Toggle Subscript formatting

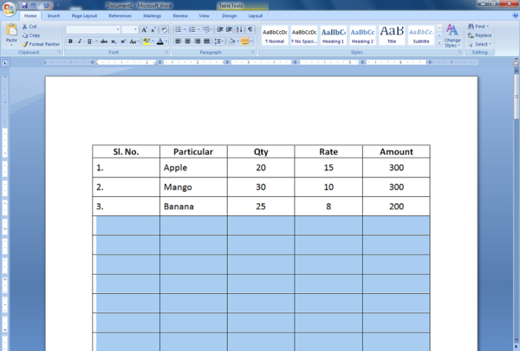pyautogui.click(x=114, y=41)
